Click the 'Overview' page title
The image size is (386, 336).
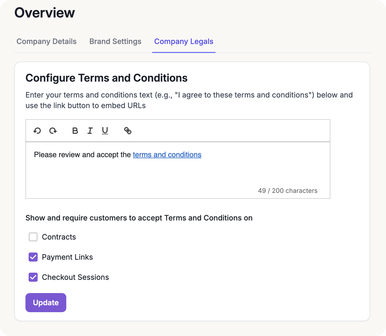click(45, 13)
